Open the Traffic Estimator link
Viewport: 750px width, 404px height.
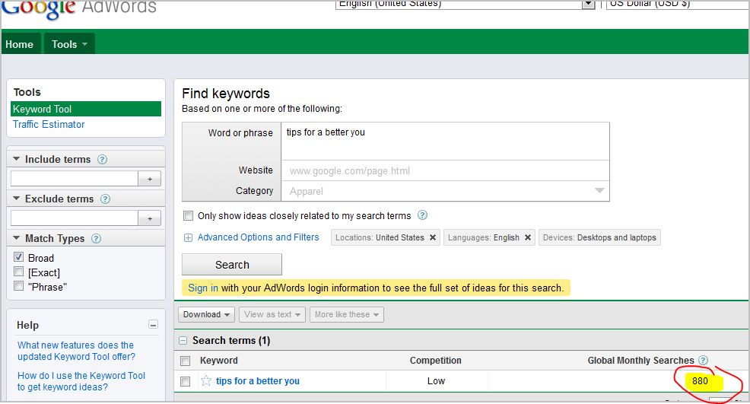49,125
